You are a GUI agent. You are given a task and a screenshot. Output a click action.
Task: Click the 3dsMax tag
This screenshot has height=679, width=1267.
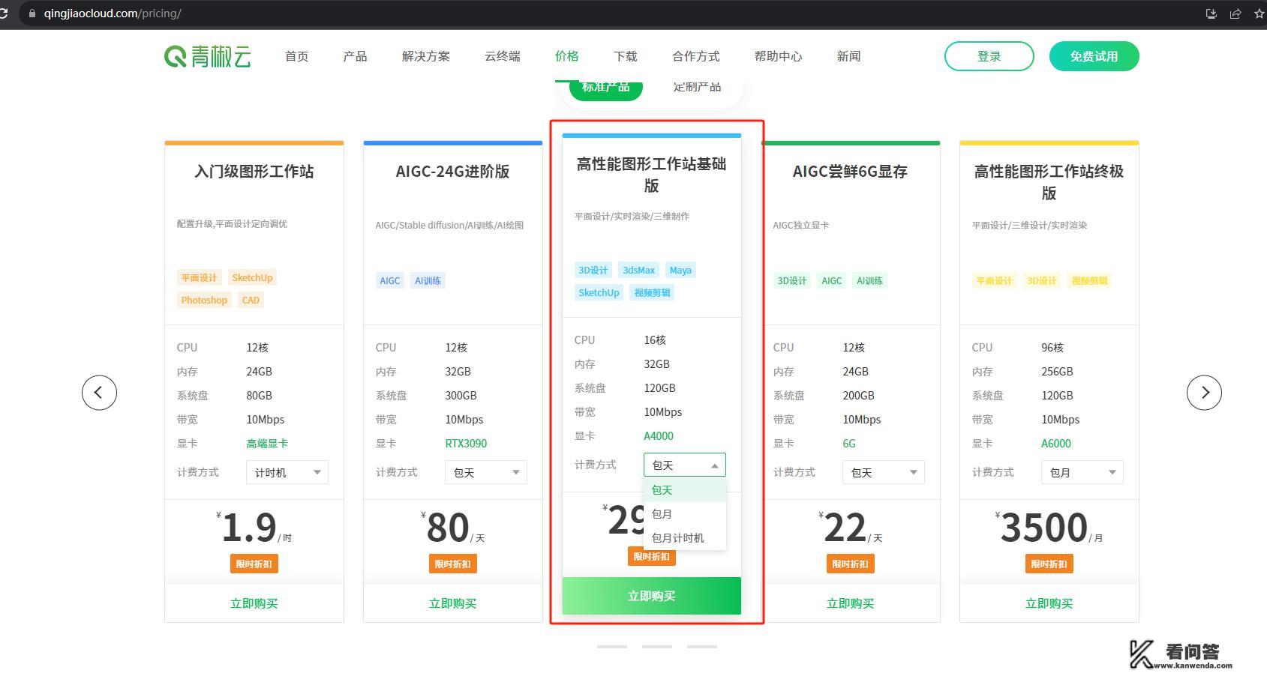tap(639, 271)
